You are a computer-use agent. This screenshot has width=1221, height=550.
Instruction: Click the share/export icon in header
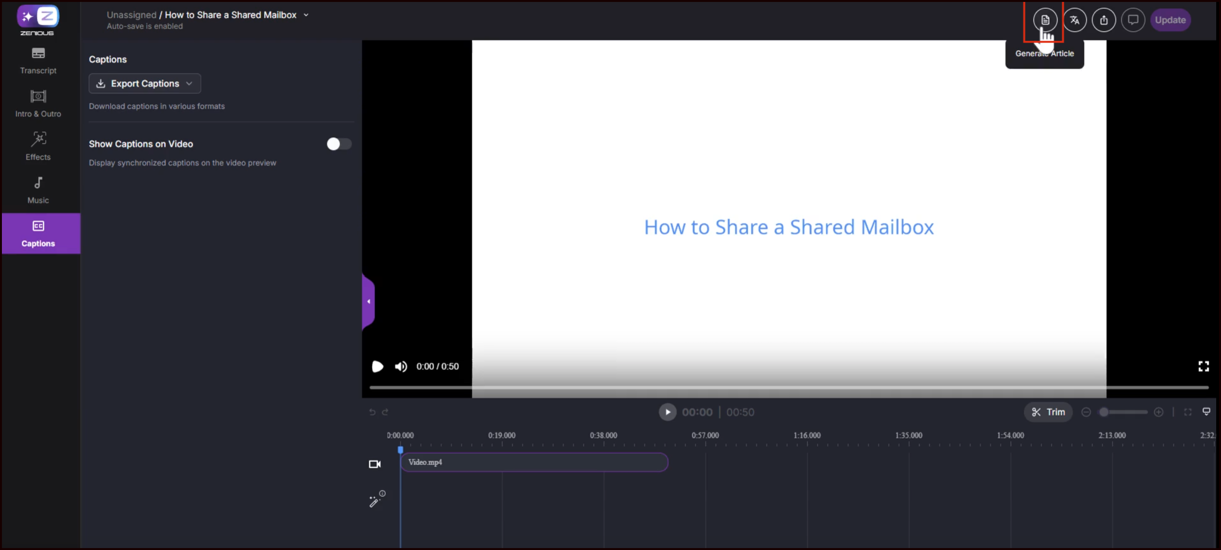(x=1104, y=20)
